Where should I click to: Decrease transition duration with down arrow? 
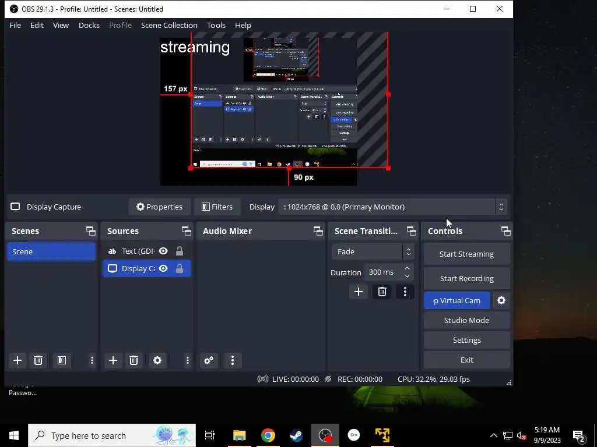pos(407,276)
